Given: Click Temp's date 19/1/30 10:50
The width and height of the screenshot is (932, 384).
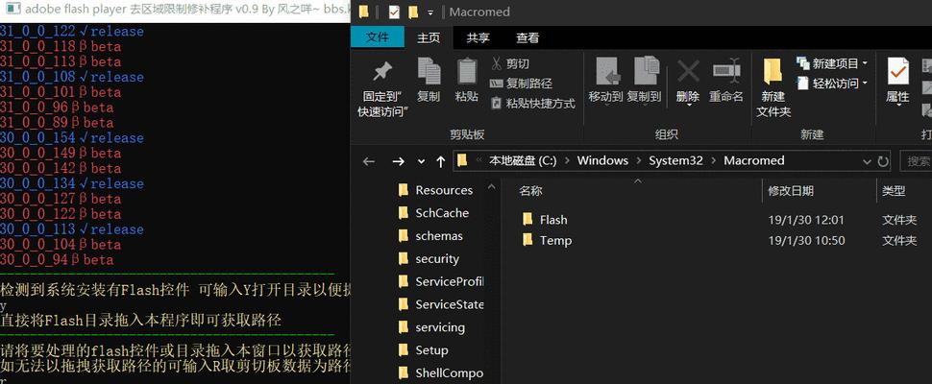Looking at the screenshot, I should tap(806, 240).
